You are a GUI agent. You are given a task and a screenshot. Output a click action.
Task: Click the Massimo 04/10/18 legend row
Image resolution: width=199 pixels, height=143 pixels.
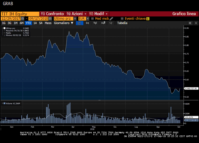[16, 30]
